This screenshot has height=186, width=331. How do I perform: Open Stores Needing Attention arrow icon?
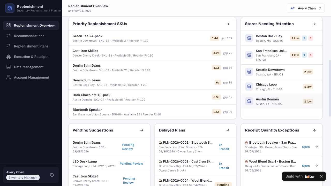pos(314,24)
